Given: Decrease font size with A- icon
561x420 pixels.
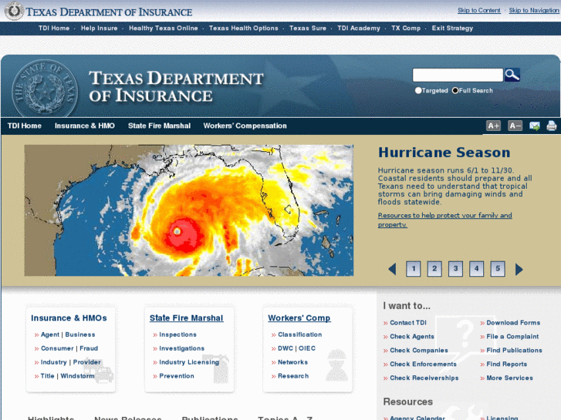Looking at the screenshot, I should point(515,126).
